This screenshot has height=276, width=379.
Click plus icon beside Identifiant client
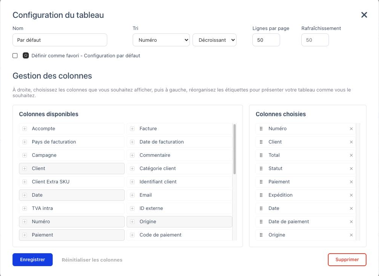coord(132,182)
